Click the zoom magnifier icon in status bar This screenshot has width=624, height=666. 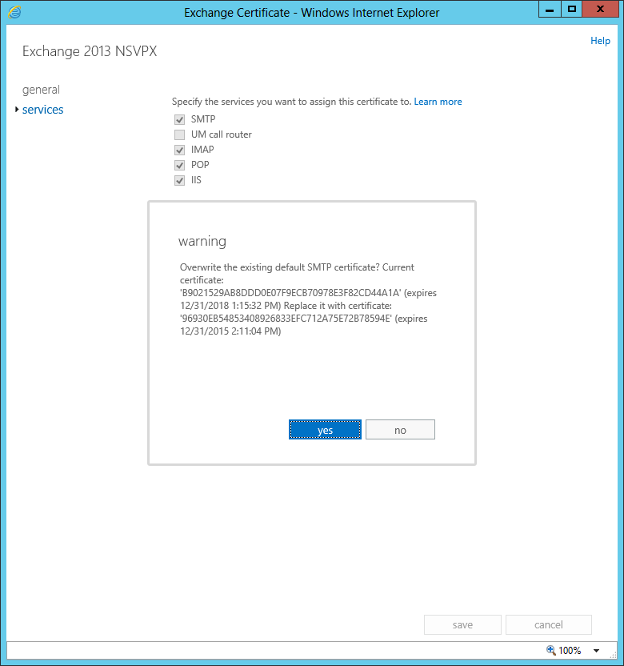click(x=550, y=651)
